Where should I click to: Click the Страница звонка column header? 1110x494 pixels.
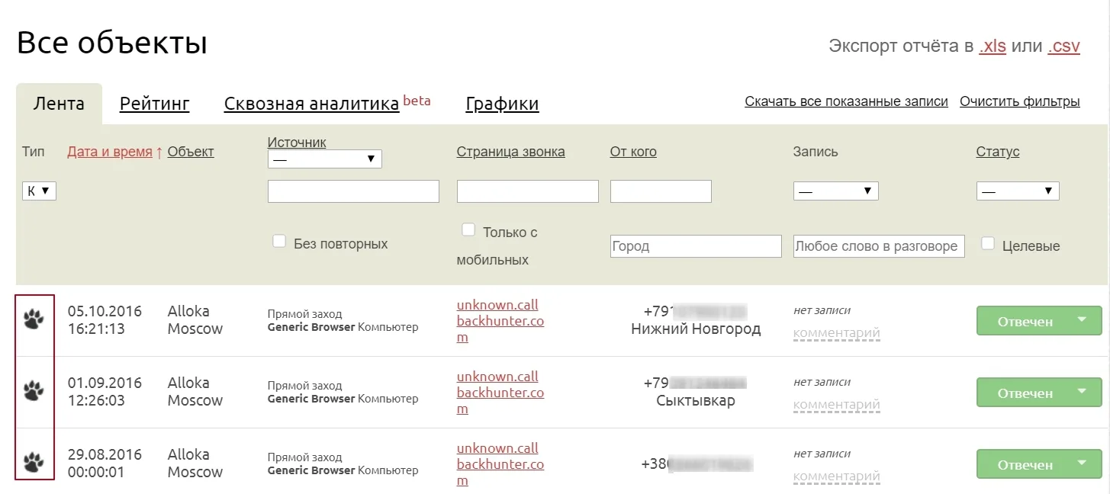click(511, 152)
